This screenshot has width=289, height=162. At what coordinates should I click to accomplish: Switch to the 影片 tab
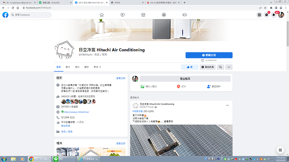pyautogui.click(x=68, y=67)
